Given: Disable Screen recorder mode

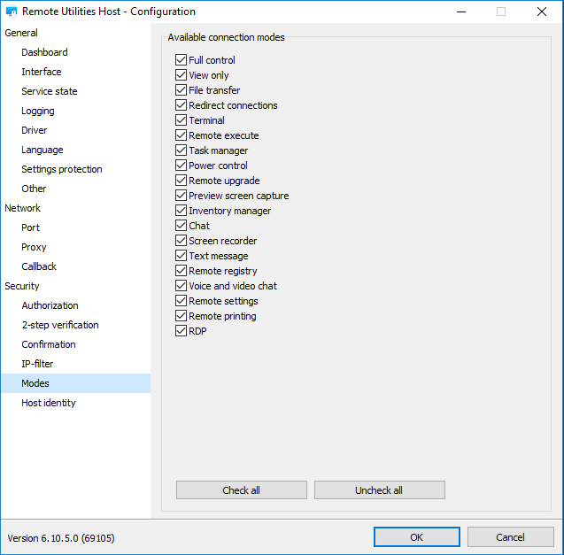Looking at the screenshot, I should pyautogui.click(x=182, y=241).
